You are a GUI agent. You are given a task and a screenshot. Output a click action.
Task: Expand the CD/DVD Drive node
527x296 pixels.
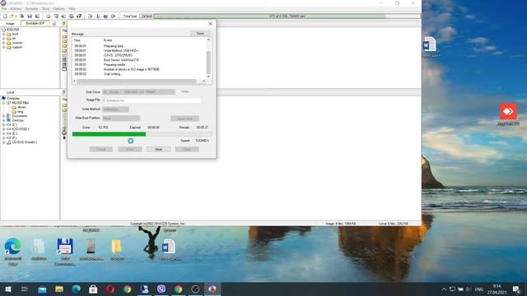pyautogui.click(x=3, y=142)
